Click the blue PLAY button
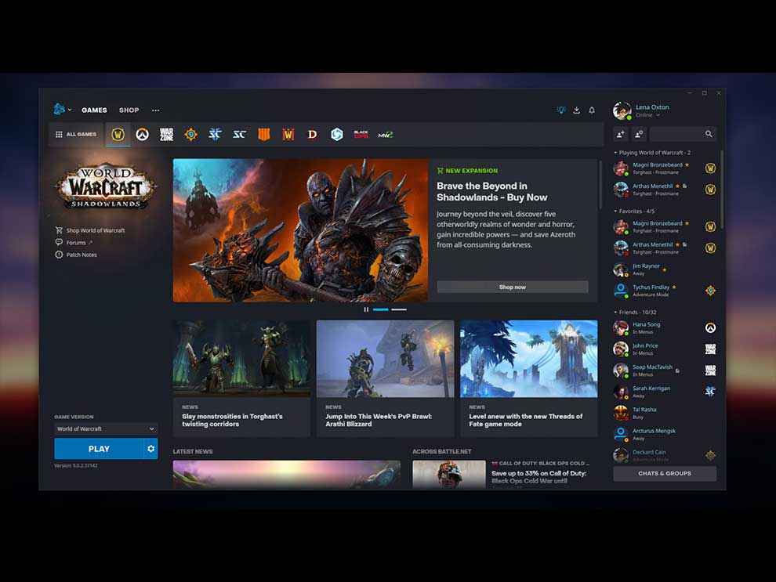Screen dimensions: 776x582 click(99, 449)
